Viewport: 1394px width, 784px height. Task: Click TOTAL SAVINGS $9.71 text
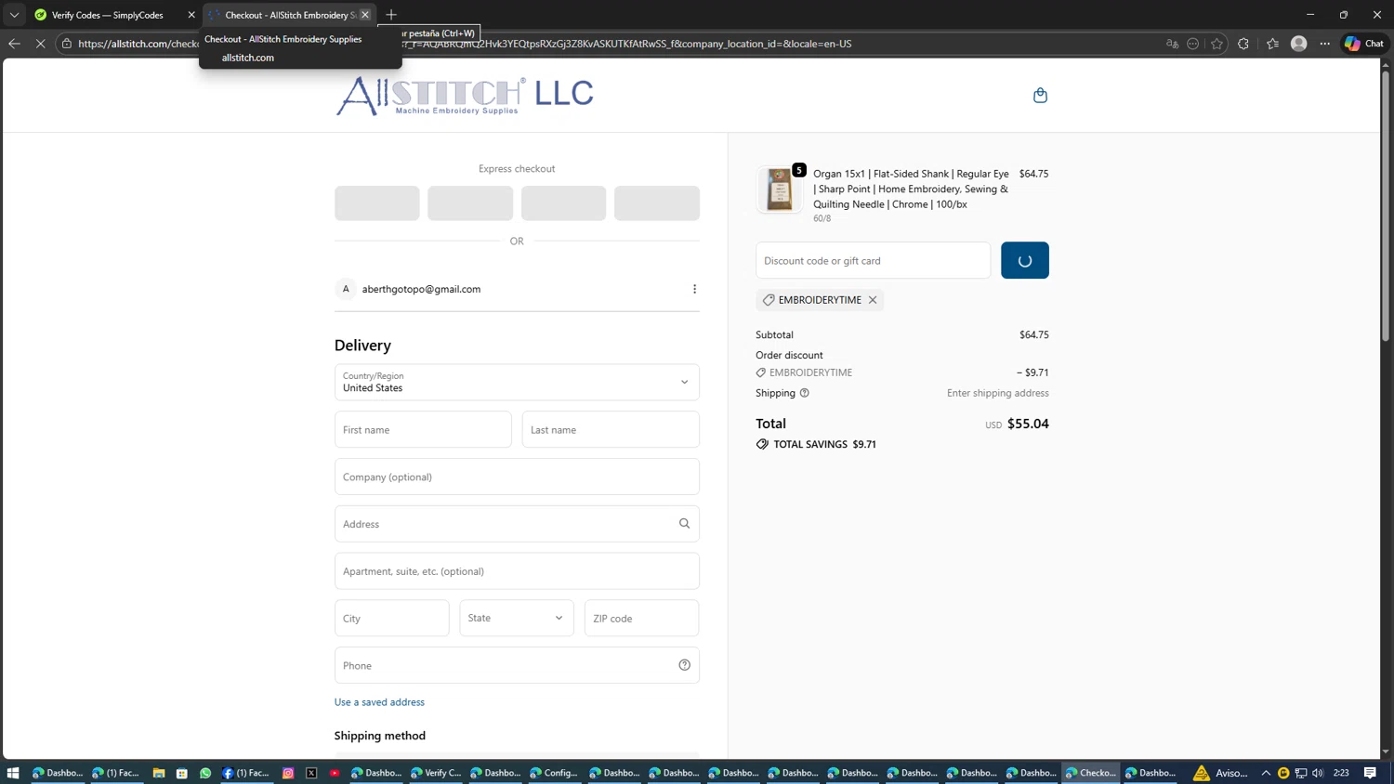[825, 444]
